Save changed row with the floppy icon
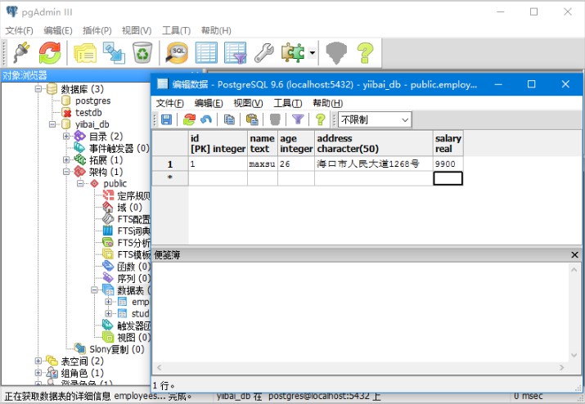This screenshot has height=404, width=585. pos(166,119)
